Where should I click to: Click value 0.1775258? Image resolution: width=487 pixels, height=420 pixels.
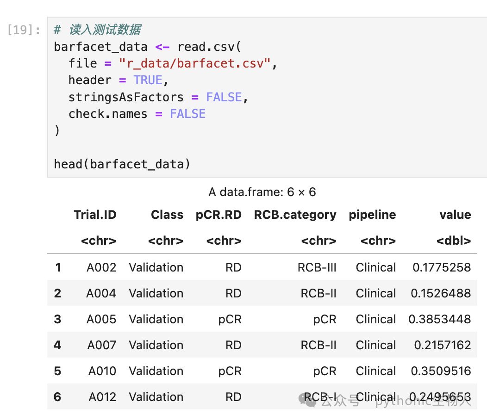tap(442, 267)
